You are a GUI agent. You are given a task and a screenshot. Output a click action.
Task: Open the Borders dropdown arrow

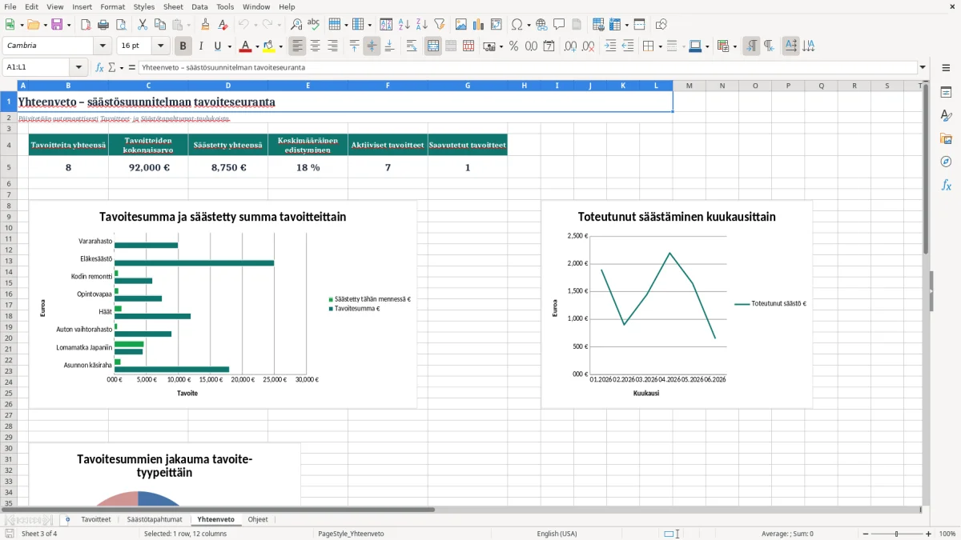tap(660, 46)
